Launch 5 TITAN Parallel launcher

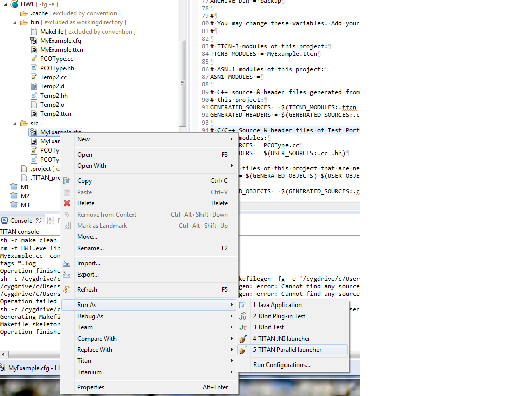click(x=292, y=350)
